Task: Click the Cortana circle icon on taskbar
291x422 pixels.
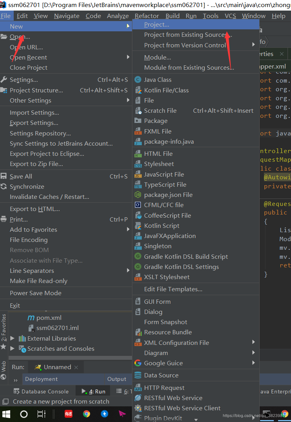Action: coord(24,414)
